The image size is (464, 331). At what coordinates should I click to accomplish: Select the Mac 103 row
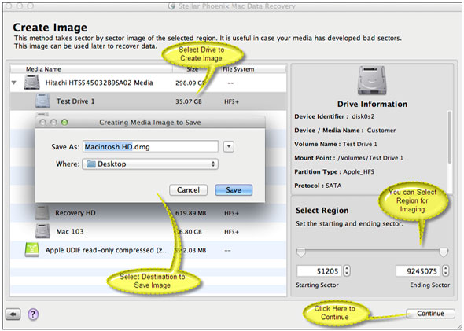pyautogui.click(x=149, y=231)
